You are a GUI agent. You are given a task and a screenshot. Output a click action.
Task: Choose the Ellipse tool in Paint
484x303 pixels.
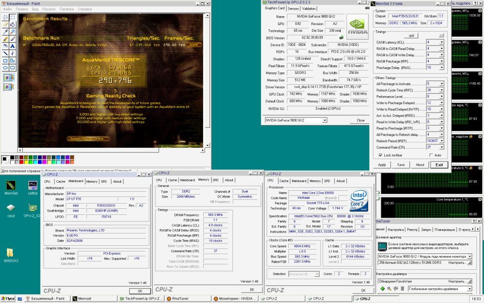5,68
